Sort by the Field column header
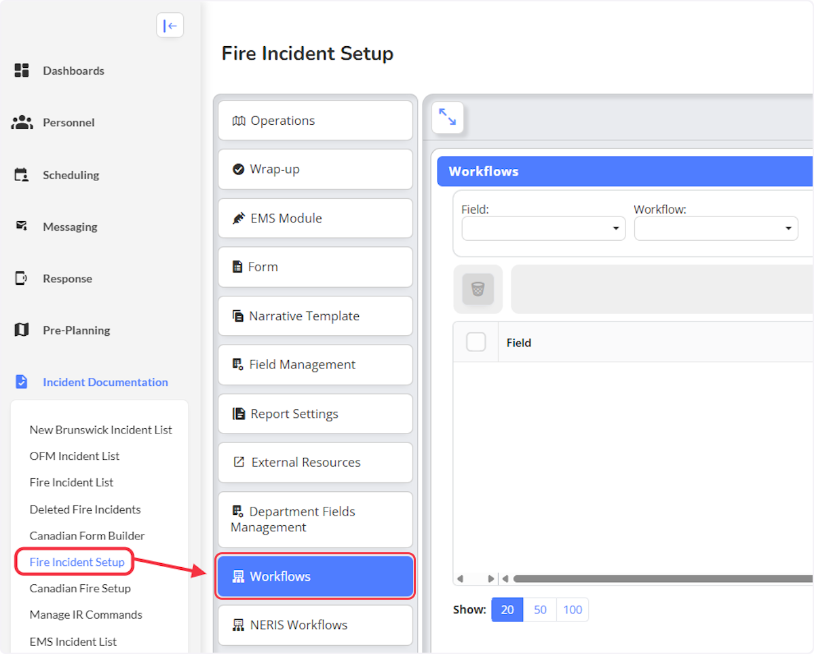This screenshot has height=654, width=814. (519, 343)
